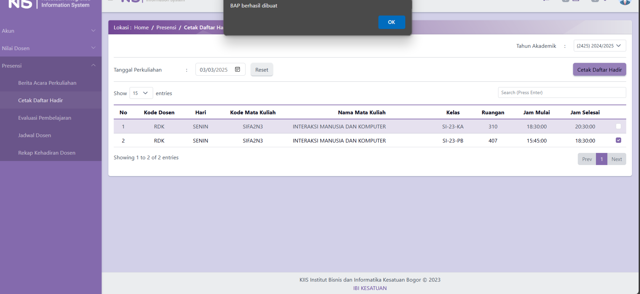Viewport: 640px width, 294px height.
Task: Expand the Akun sidebar menu
Action: click(49, 31)
